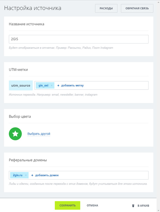This screenshot has width=160, height=212.
Task: Choose another color via Выбрать другой
Action: [x=39, y=134]
